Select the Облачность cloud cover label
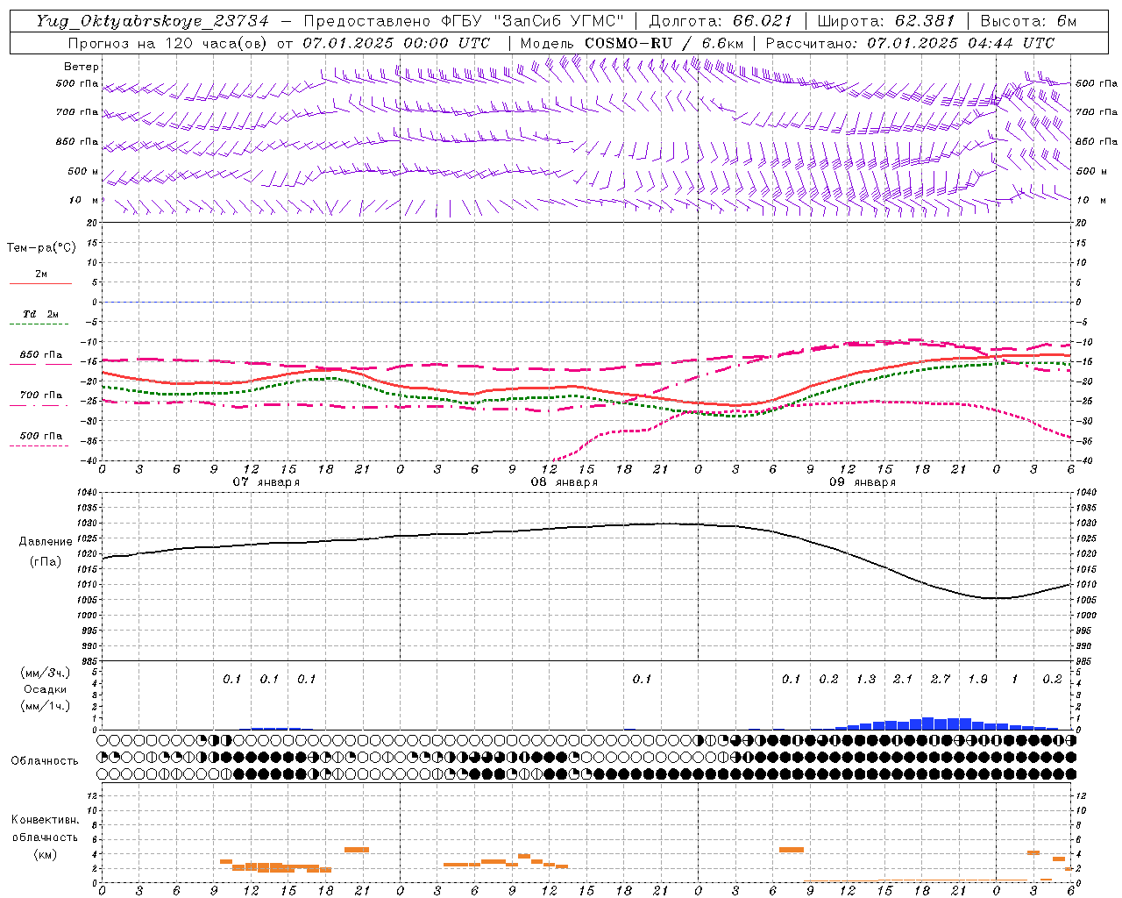The width and height of the screenshot is (1122, 898). click(x=45, y=761)
